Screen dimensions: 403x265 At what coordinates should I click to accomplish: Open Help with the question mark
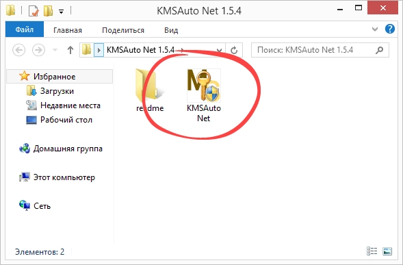tap(389, 29)
